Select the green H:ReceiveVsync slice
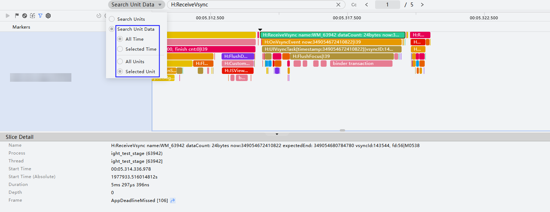Image resolution: width=550 pixels, height=212 pixels. pos(333,35)
